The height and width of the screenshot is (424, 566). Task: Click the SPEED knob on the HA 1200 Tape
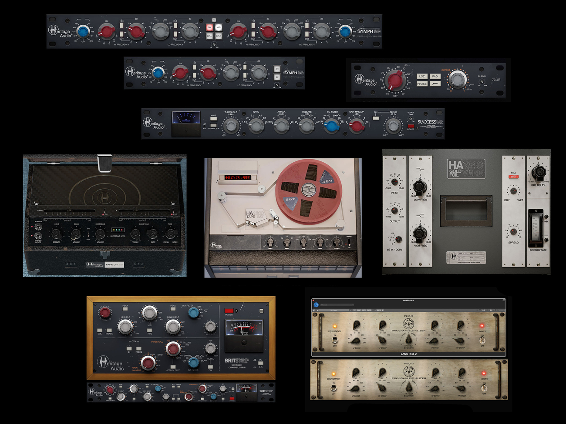point(287,242)
